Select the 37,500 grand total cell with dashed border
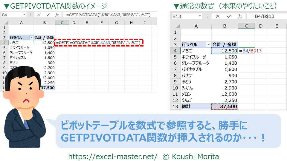Image resolution: width=287 pixels, height=161 pixels. [x=225, y=106]
